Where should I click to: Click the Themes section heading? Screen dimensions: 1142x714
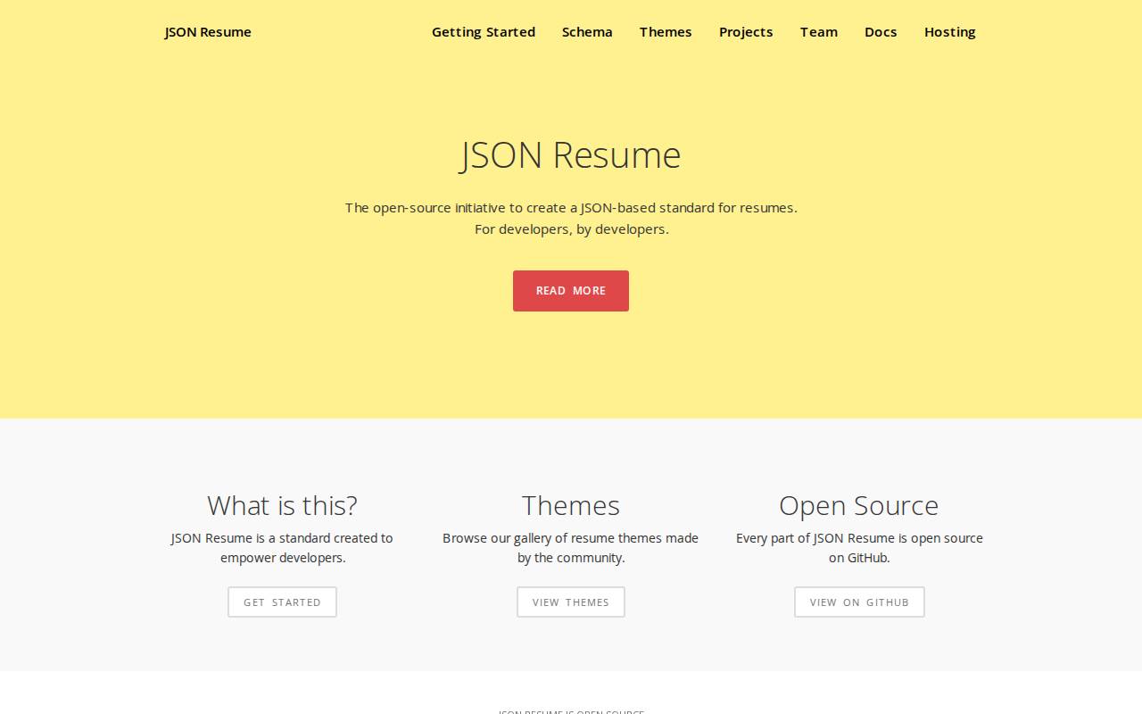click(x=571, y=505)
